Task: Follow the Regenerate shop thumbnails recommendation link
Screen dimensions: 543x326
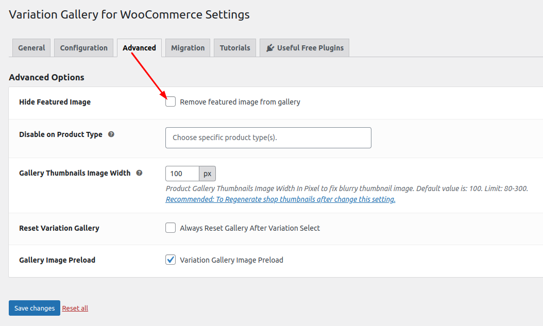Action: 280,199
